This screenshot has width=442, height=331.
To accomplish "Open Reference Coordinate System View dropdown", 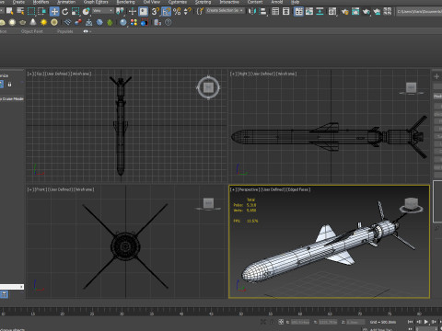I will [103, 11].
